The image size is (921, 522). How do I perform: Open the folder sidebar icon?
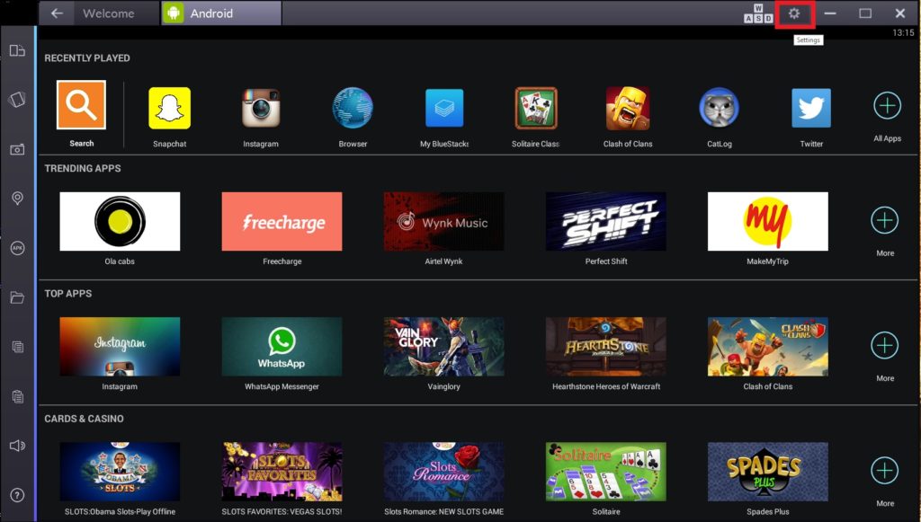tap(17, 297)
